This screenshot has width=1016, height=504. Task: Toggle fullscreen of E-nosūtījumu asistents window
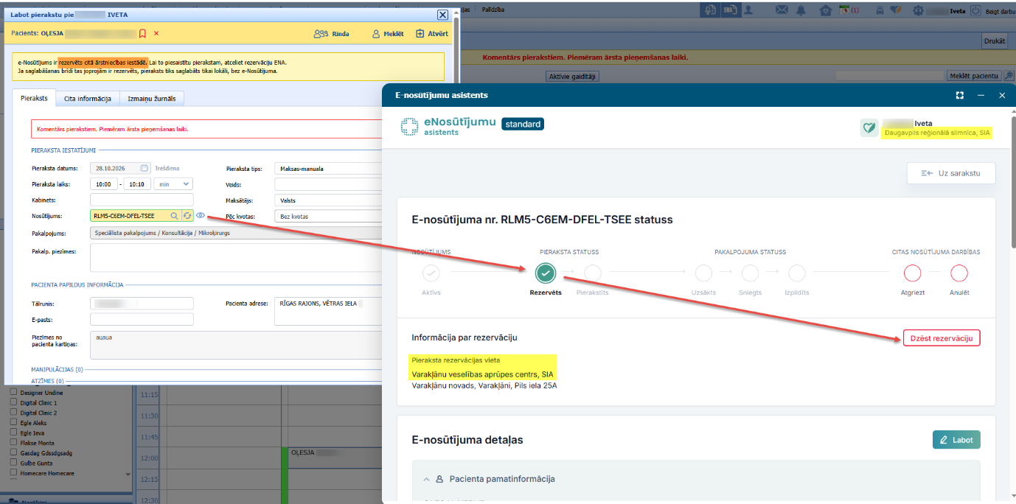[x=959, y=95]
